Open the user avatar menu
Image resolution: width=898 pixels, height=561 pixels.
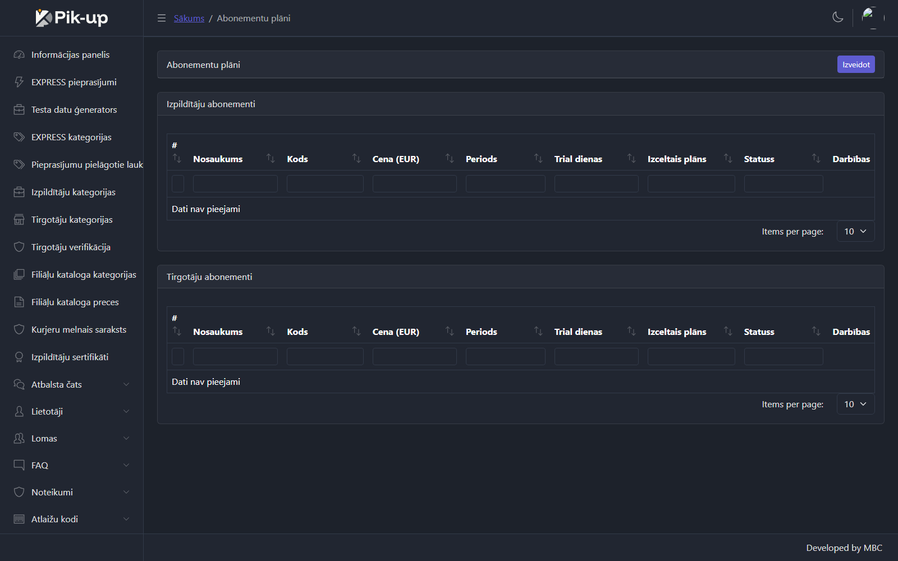click(873, 18)
